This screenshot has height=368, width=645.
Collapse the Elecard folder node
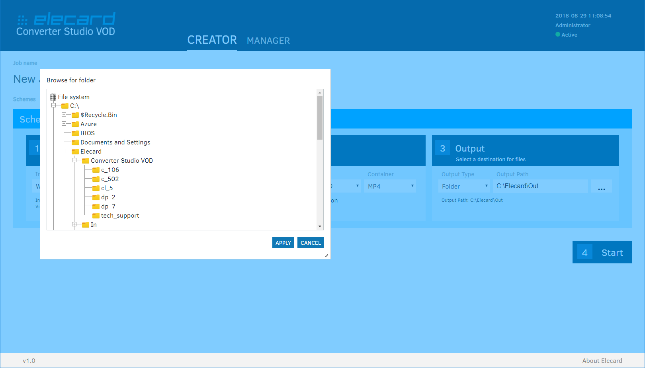[64, 151]
